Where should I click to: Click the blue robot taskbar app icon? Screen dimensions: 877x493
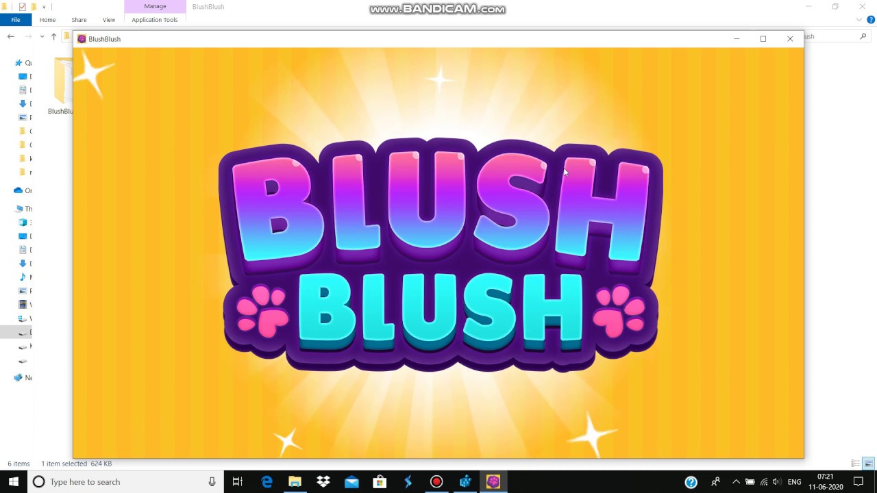(465, 482)
